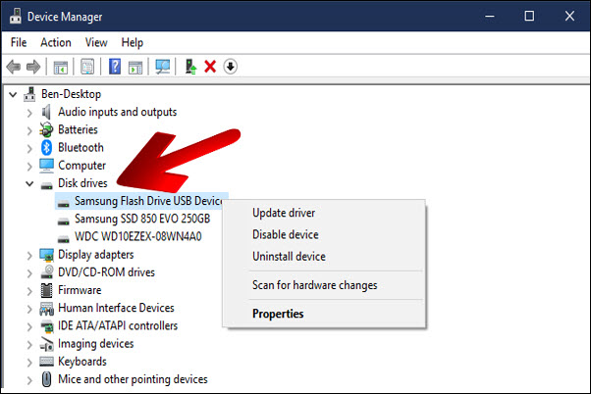Expand the Audio inputs and outputs category
The width and height of the screenshot is (591, 394).
click(27, 112)
